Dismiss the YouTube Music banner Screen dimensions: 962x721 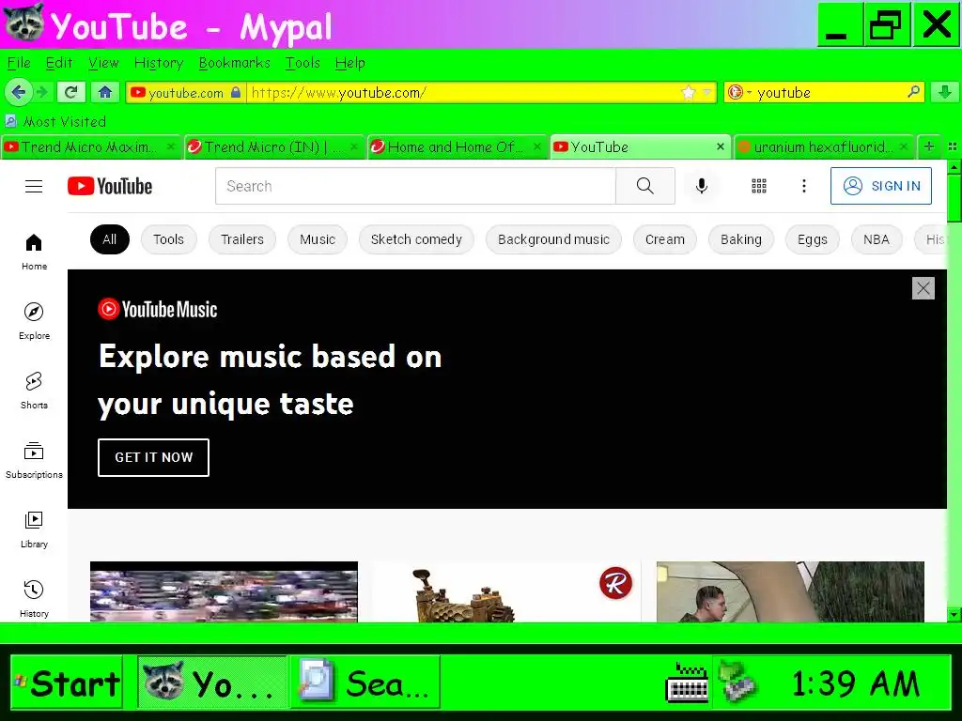click(923, 288)
